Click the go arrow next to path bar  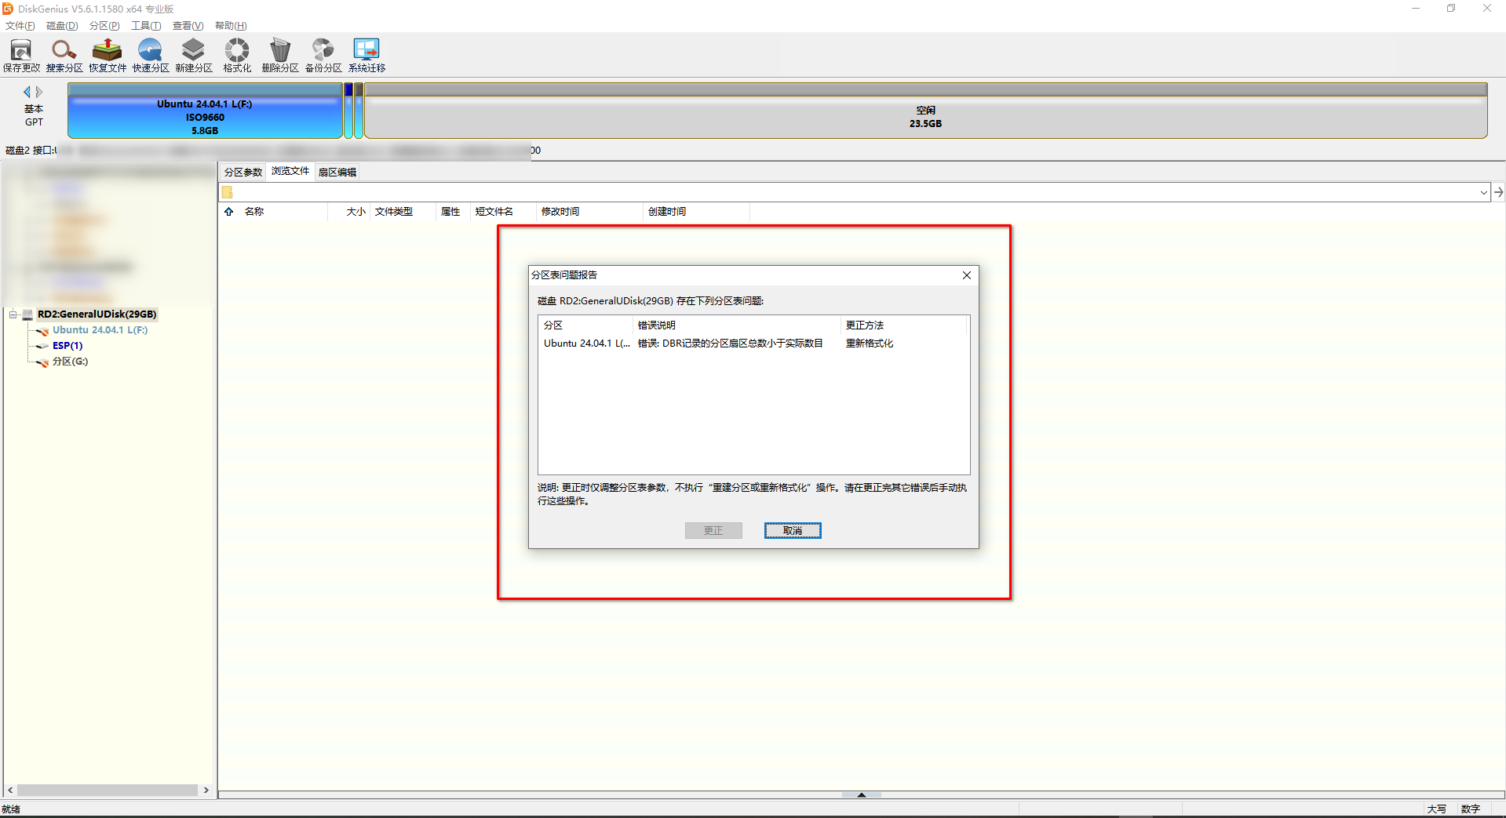coord(1498,192)
